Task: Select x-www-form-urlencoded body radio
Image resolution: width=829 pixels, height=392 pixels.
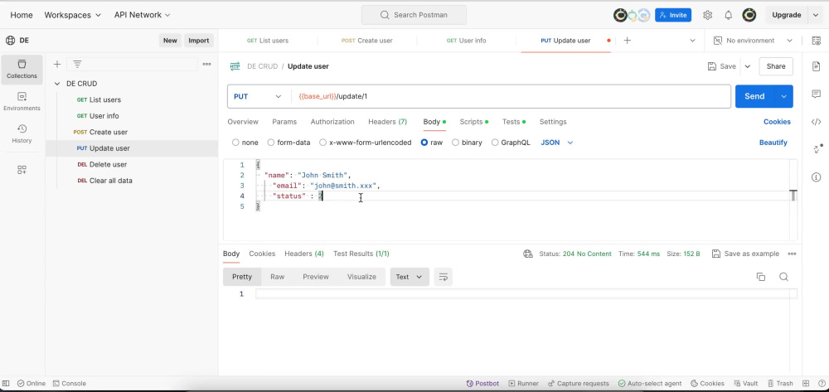Action: (322, 143)
